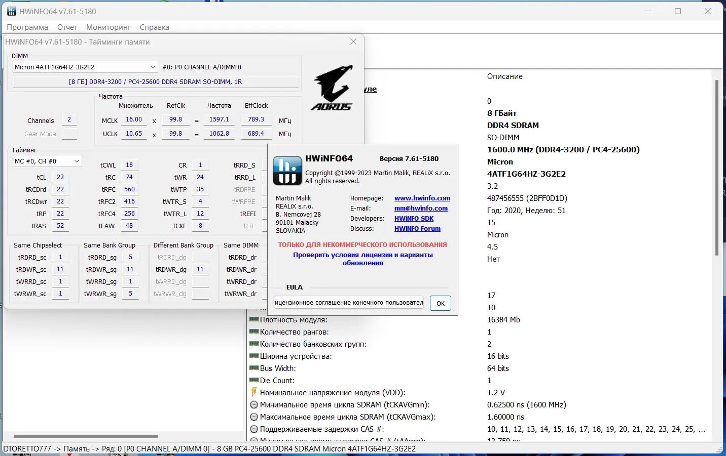Click the value 0.62500 ns (1600 MHz)
The width and height of the screenshot is (726, 456).
[527, 405]
